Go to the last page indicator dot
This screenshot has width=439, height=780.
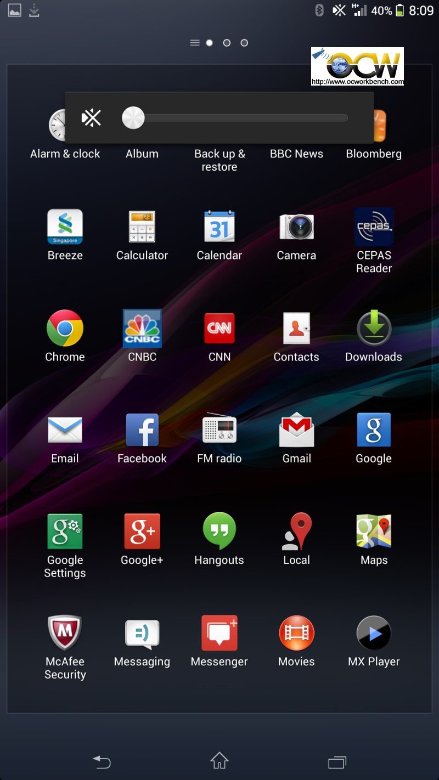click(x=244, y=43)
